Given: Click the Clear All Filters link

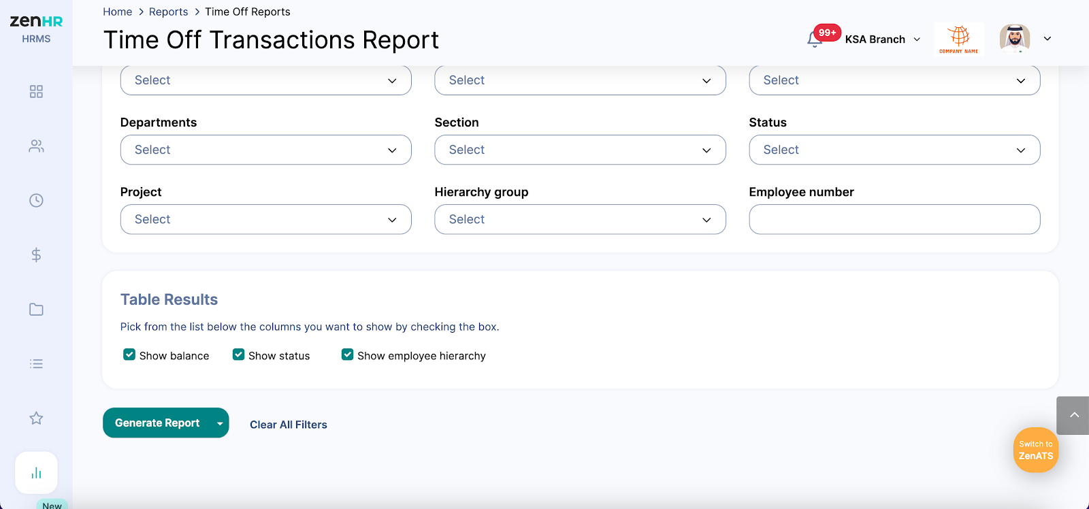Looking at the screenshot, I should [289, 425].
